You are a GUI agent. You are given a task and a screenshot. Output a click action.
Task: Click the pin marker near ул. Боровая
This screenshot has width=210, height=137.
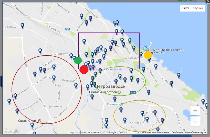click(23, 25)
